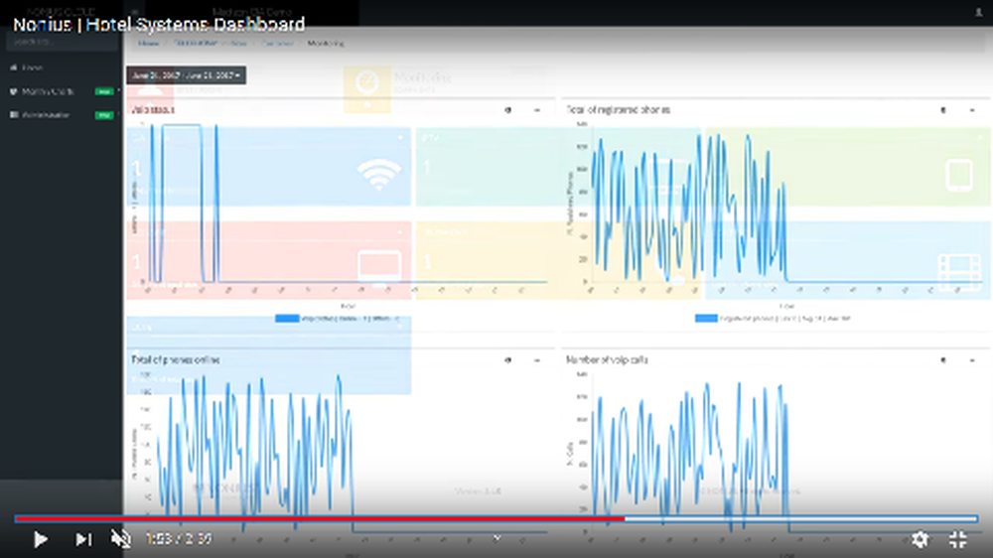993x558 pixels.
Task: Open the third sidebar item with grid icon
Action: click(x=62, y=115)
